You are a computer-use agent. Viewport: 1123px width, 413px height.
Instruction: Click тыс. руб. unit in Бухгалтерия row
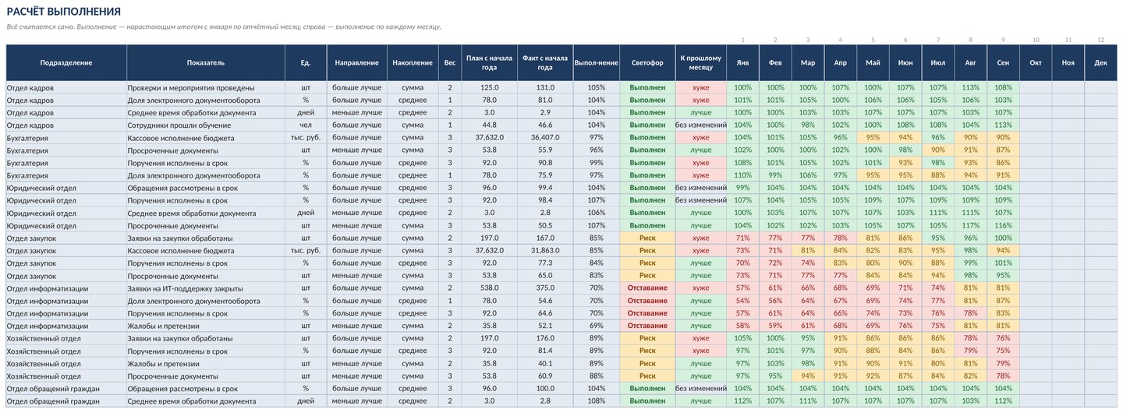tap(306, 137)
